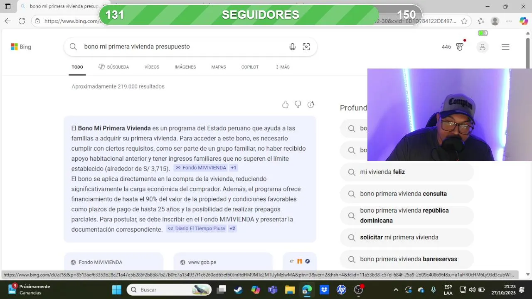Open Microsoft Teams from taskbar
Screen dimensions: 532x299
point(273,289)
